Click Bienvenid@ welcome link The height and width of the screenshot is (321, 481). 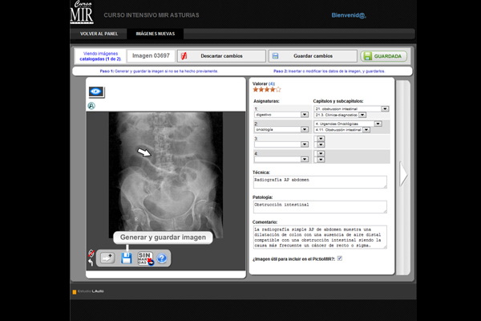349,15
